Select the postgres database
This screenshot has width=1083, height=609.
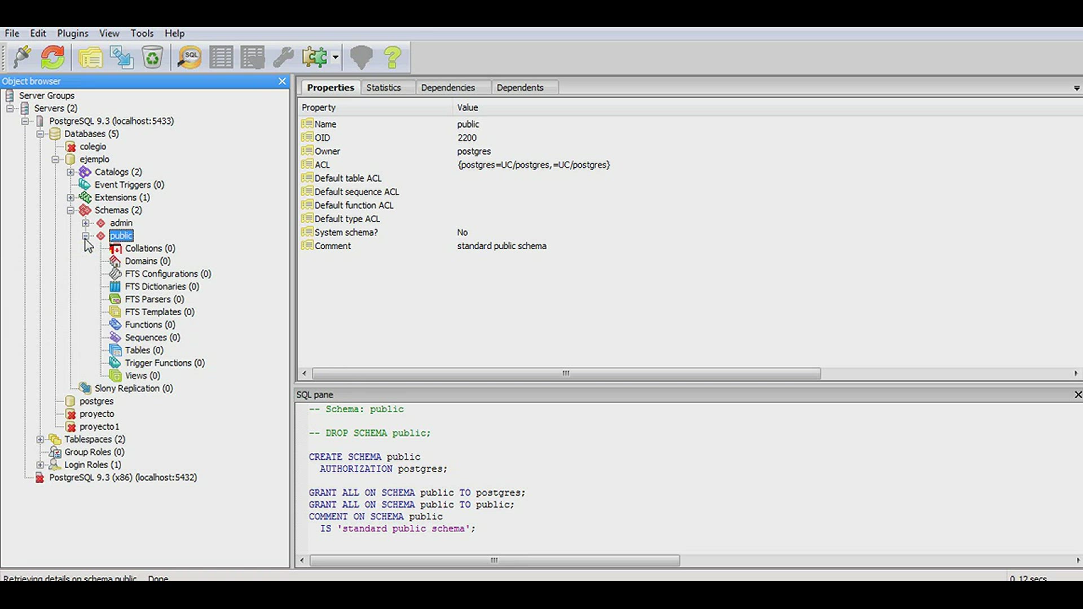96,401
